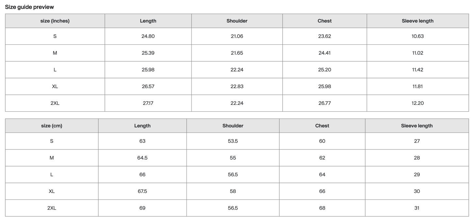Screen dimensions: 472x222
Task: Select the "size (inches)" header cell
Action: (55, 21)
